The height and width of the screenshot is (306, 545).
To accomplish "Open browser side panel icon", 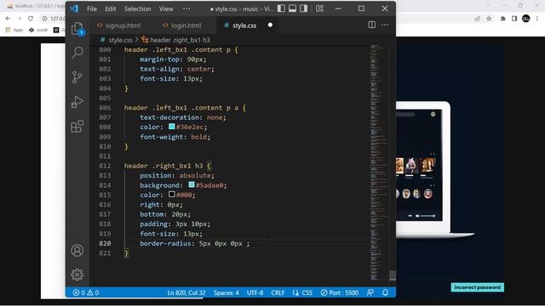I will [514, 19].
